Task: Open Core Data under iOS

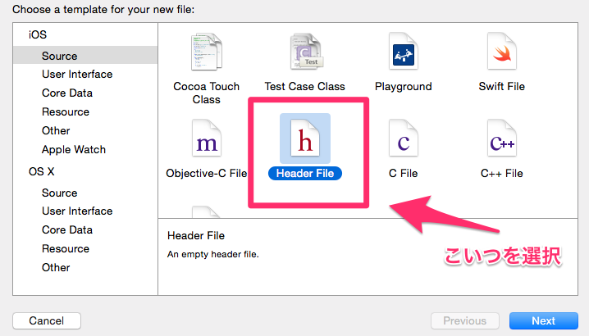Action: pyautogui.click(x=67, y=93)
